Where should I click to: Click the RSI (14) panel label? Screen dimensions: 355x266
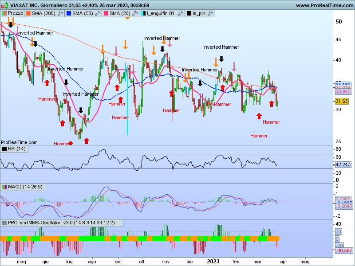point(17,149)
